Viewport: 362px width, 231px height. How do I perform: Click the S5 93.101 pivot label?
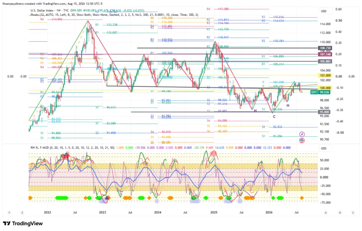217,126
